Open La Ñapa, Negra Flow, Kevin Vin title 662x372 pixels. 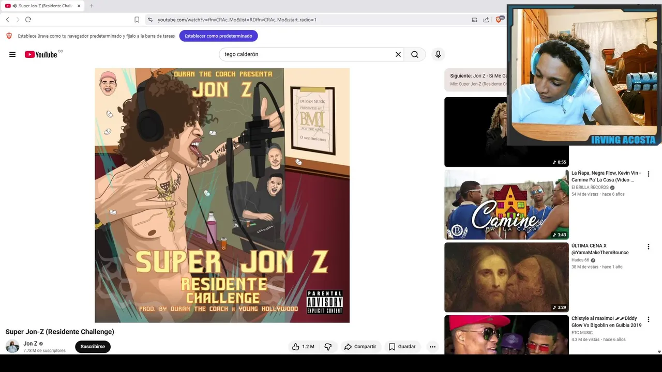click(x=606, y=176)
